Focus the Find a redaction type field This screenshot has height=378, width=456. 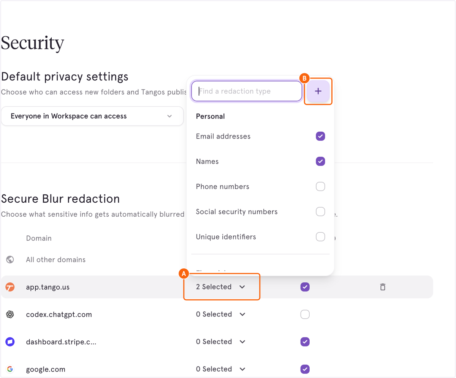(247, 91)
